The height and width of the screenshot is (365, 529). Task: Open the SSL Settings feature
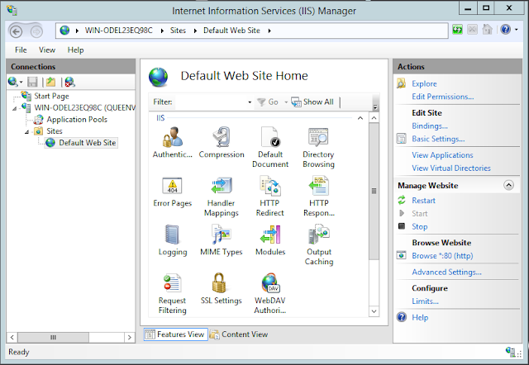[x=221, y=289]
